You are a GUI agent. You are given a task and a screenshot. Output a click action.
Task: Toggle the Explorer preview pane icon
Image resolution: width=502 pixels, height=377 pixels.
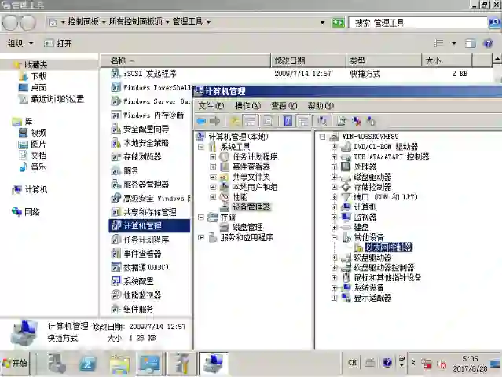(x=470, y=43)
